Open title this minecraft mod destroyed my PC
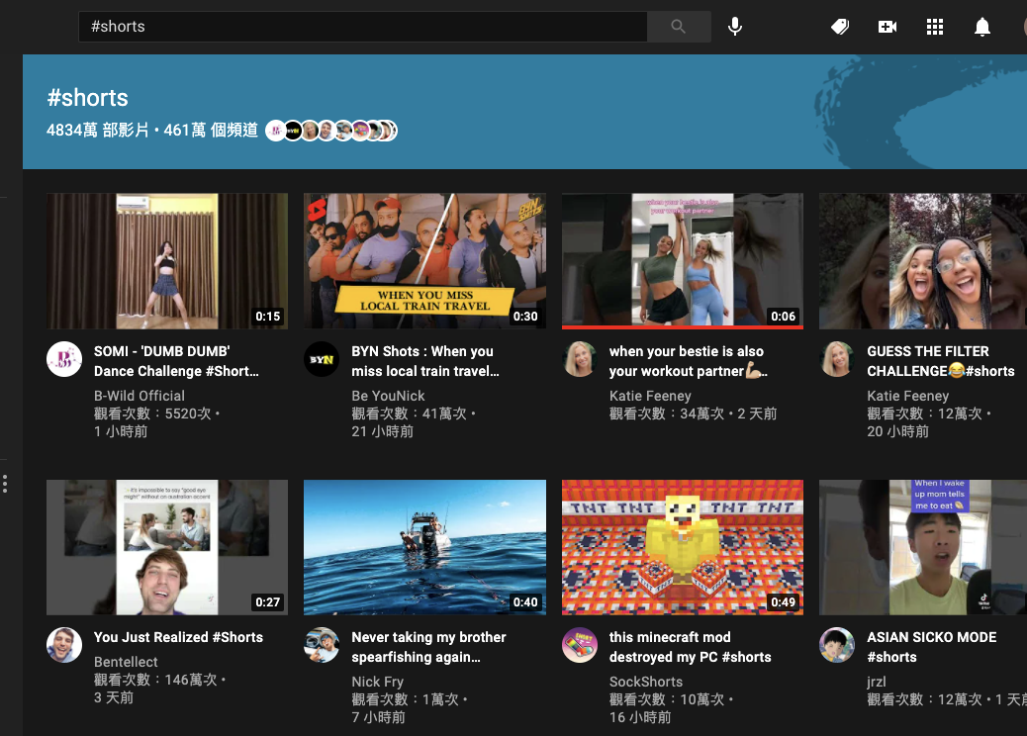1027x736 pixels. point(690,647)
